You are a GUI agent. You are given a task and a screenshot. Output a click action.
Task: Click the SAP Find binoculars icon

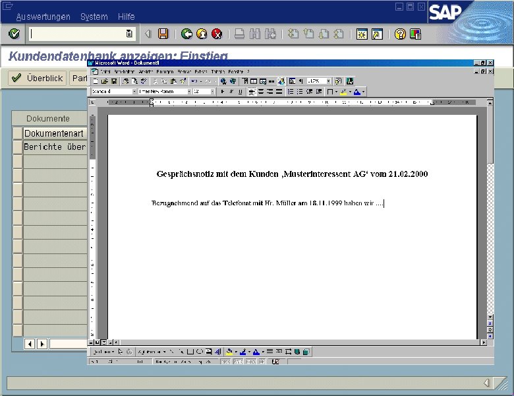[x=255, y=34]
